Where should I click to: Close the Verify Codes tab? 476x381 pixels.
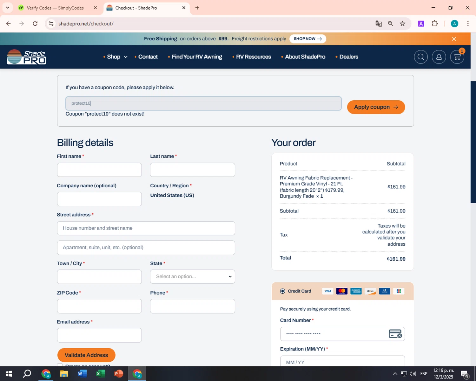pyautogui.click(x=95, y=8)
